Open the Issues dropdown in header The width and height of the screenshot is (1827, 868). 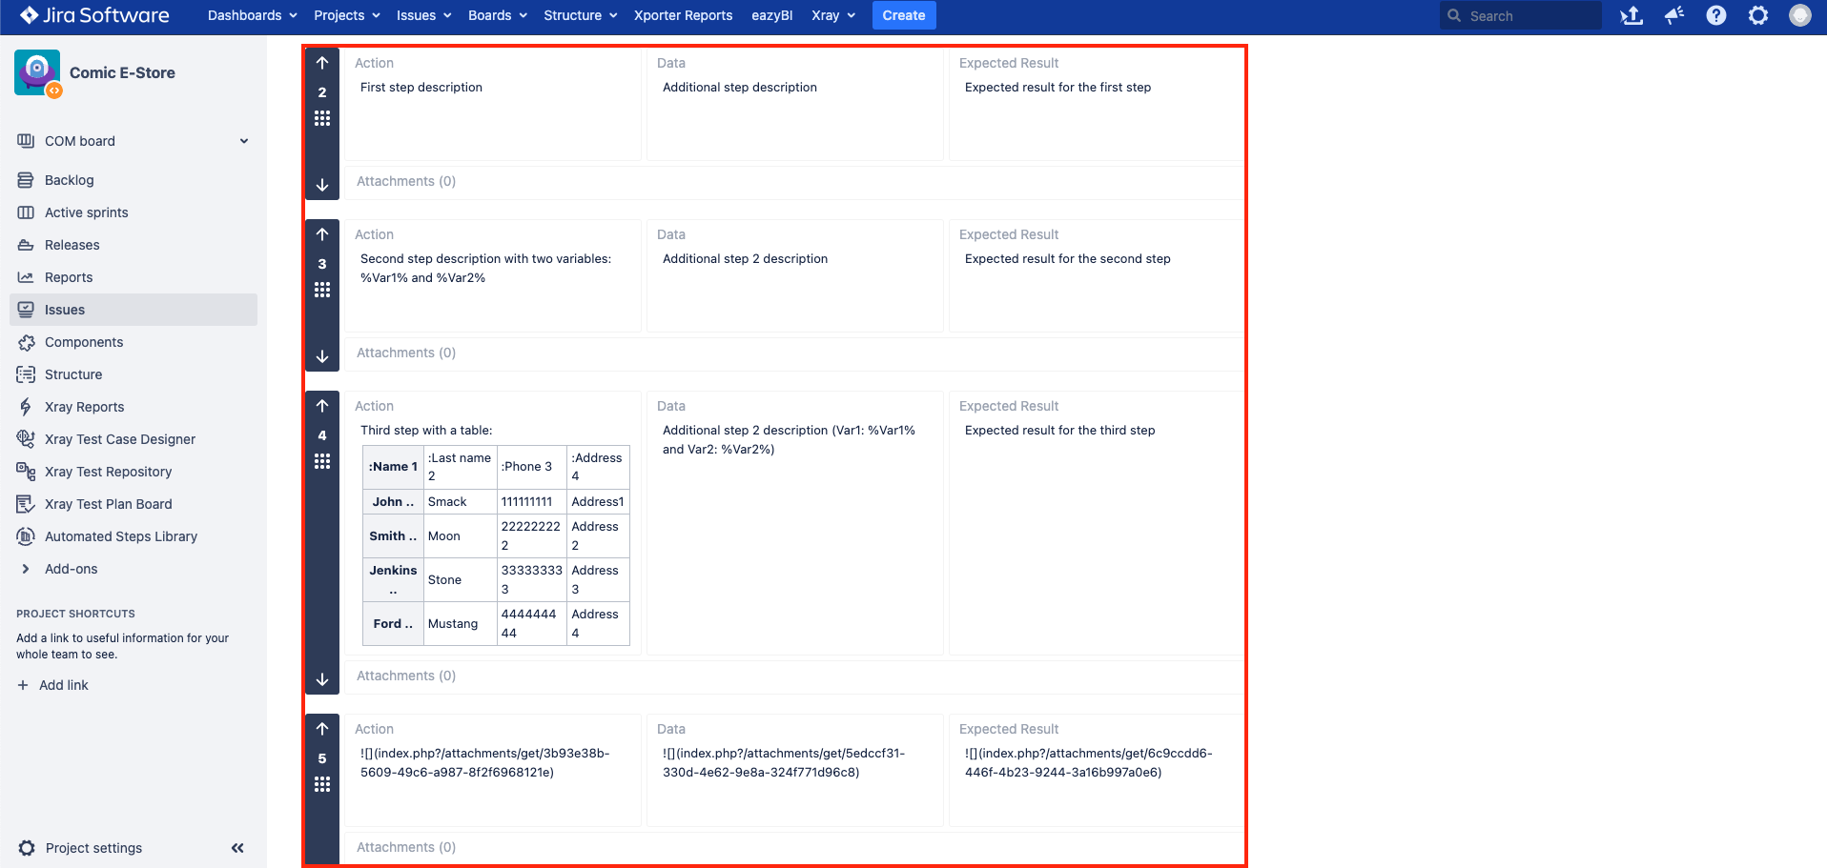point(423,15)
